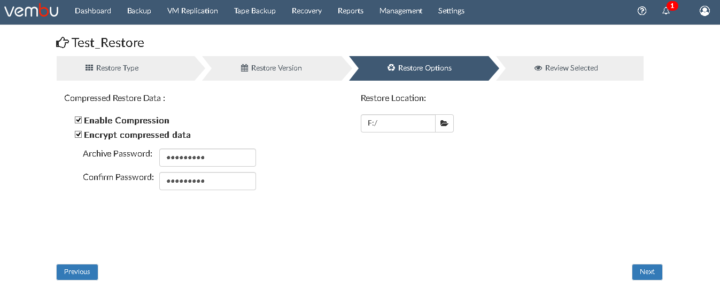The image size is (720, 289).
Task: Open the user account profile icon
Action: 704,11
